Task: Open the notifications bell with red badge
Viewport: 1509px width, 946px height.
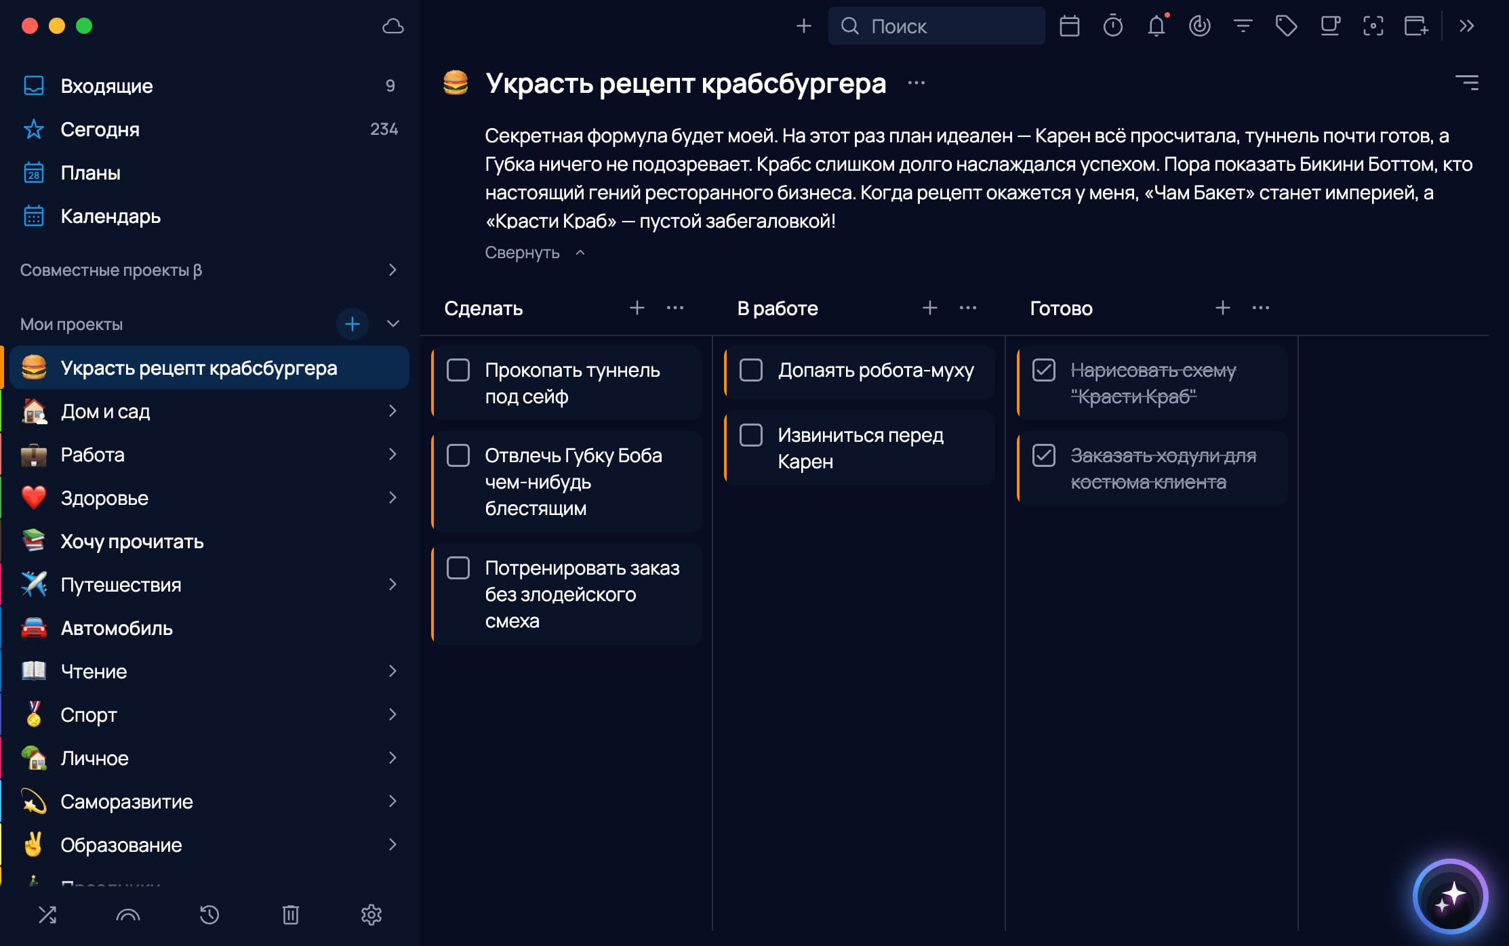Action: pos(1156,26)
